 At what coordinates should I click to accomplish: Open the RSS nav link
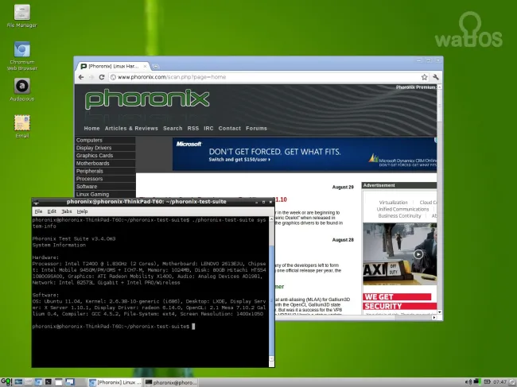click(x=193, y=129)
